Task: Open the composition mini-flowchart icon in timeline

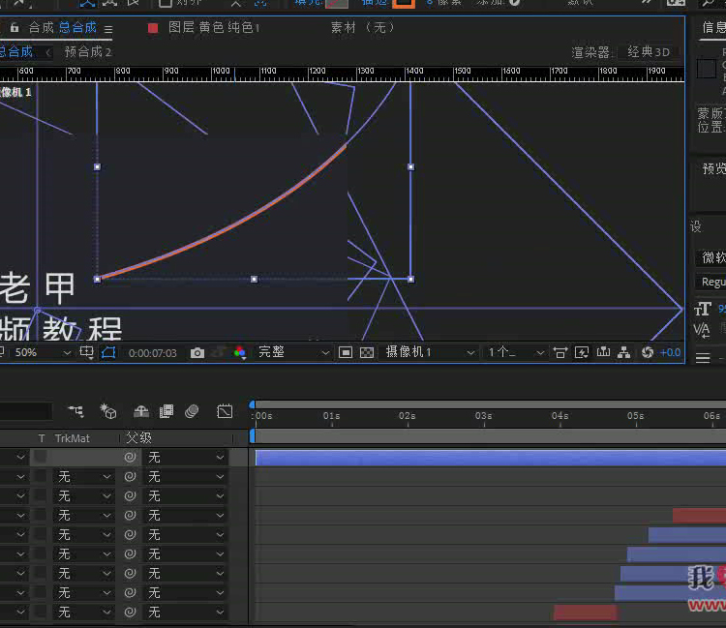Action: tap(76, 411)
